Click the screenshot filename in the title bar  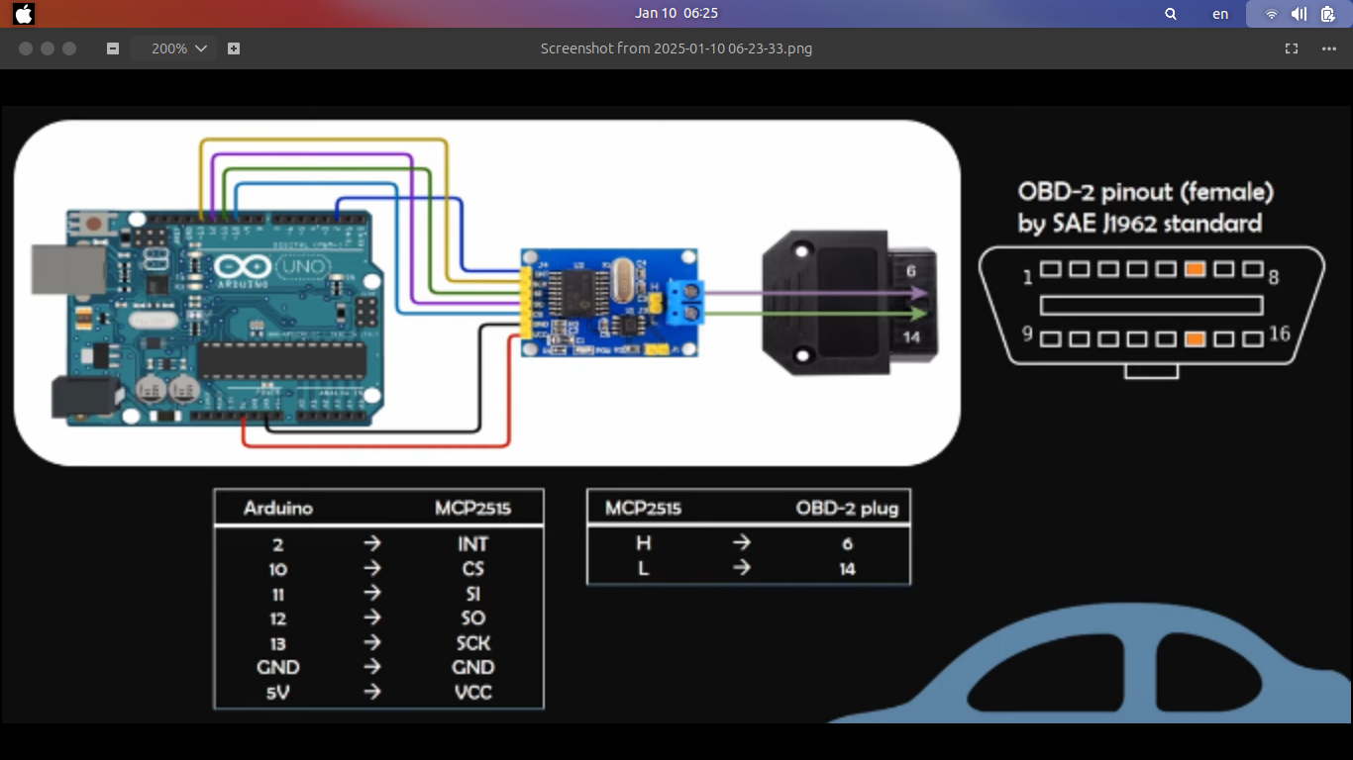tap(676, 48)
